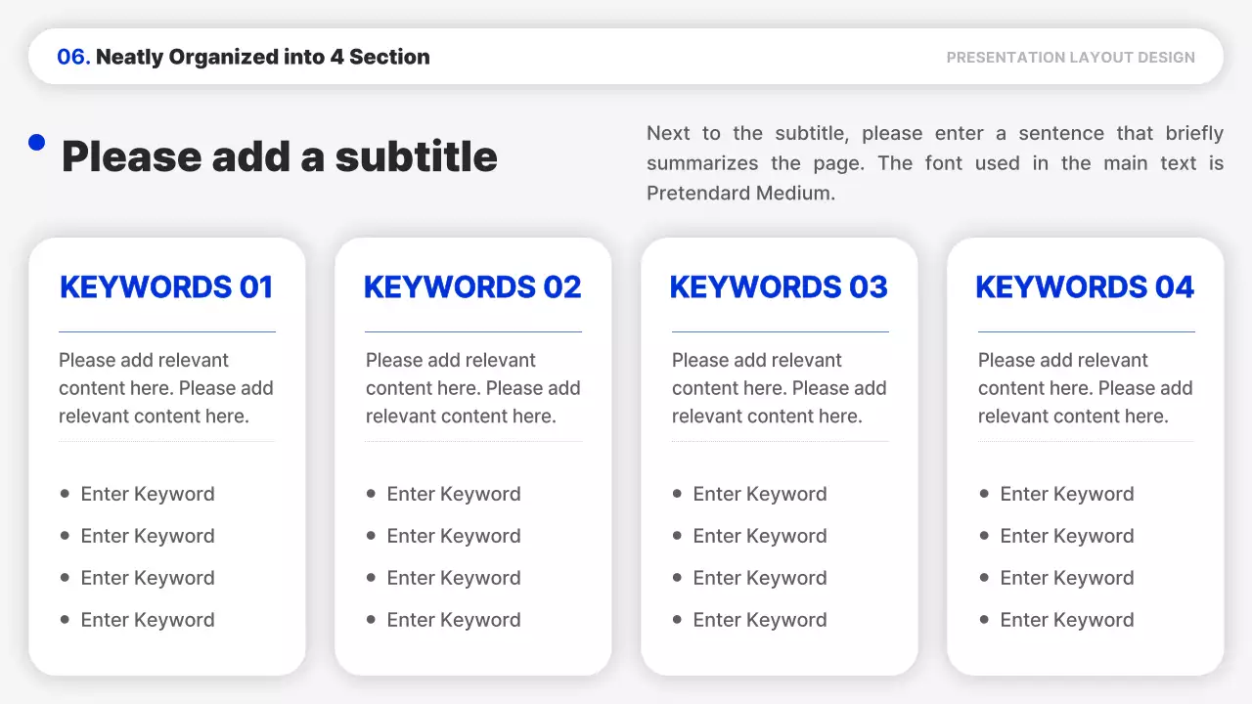Select the second "Enter Keyword" in KEYWORDS 04 card
The height and width of the screenshot is (704, 1252).
point(1067,536)
